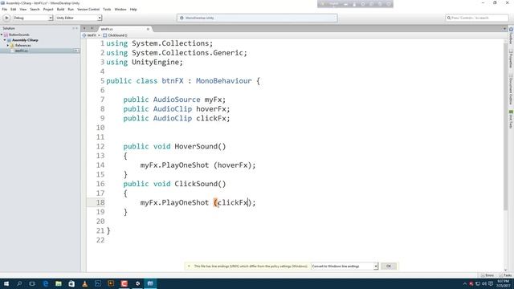
Task: Go to next document tab arrow
Action: [x=92, y=29]
